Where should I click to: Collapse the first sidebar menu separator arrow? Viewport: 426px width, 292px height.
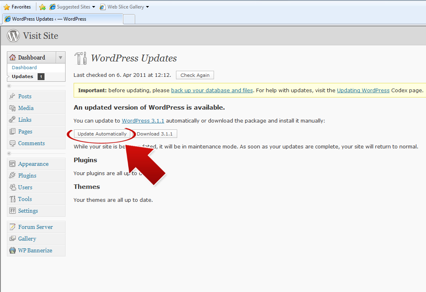pyautogui.click(x=9, y=86)
